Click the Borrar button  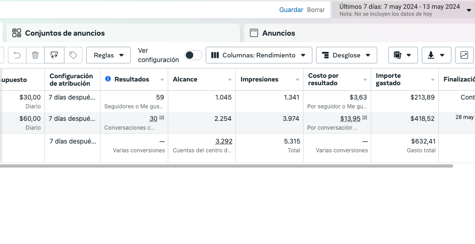(316, 10)
